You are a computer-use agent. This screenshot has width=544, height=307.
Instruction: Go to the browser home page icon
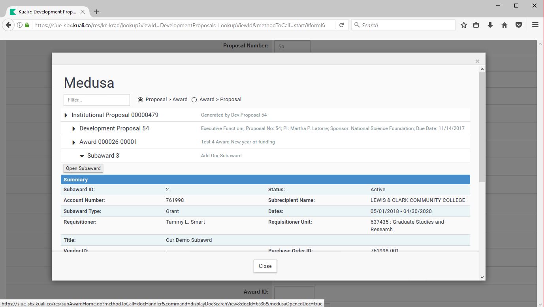tap(504, 25)
